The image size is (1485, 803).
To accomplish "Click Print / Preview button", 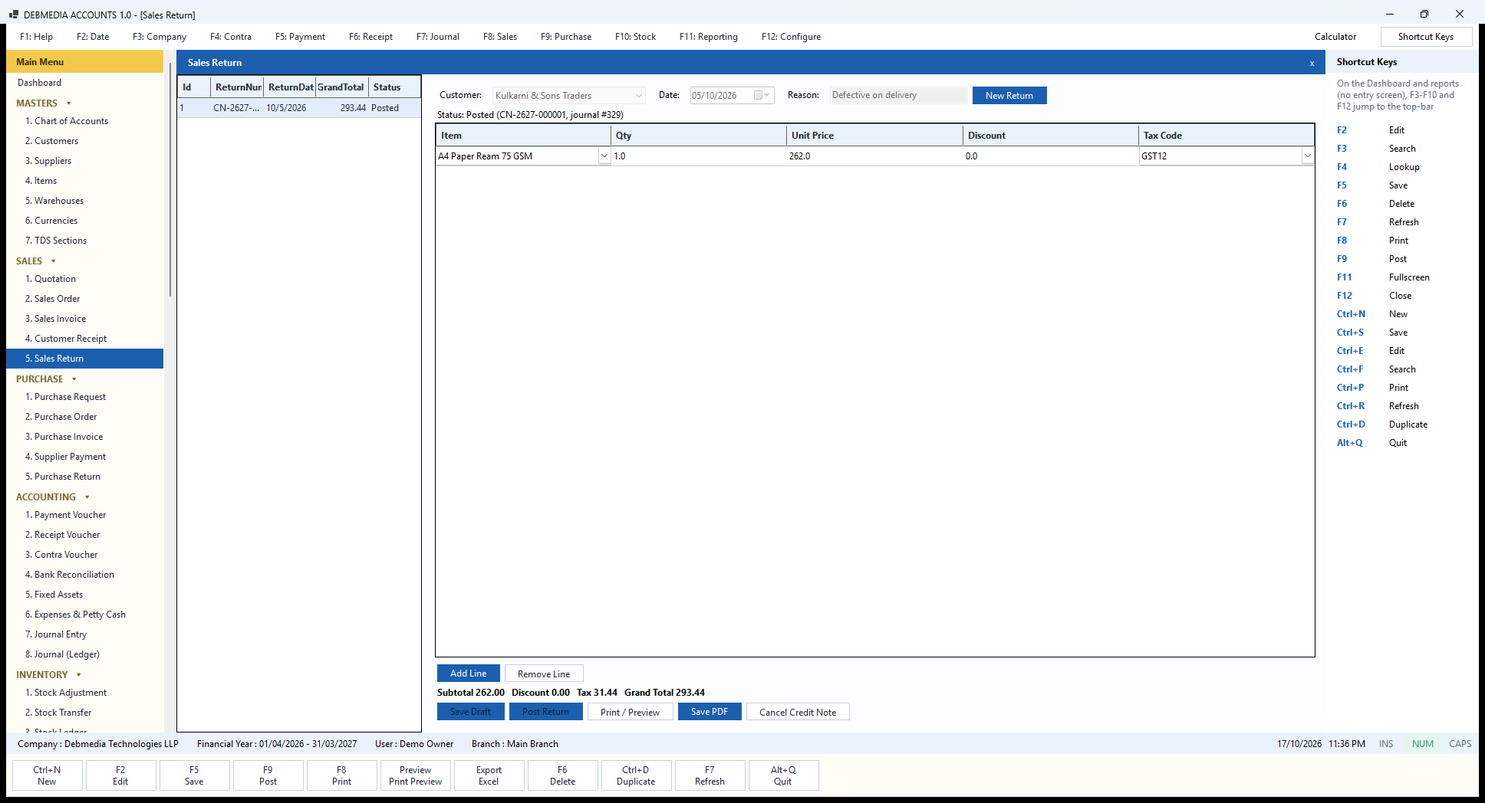I will [x=630, y=712].
